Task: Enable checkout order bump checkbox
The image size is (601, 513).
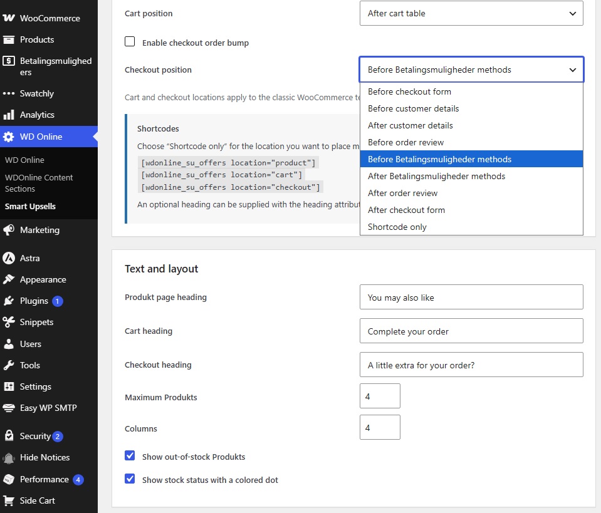Action: click(x=130, y=41)
